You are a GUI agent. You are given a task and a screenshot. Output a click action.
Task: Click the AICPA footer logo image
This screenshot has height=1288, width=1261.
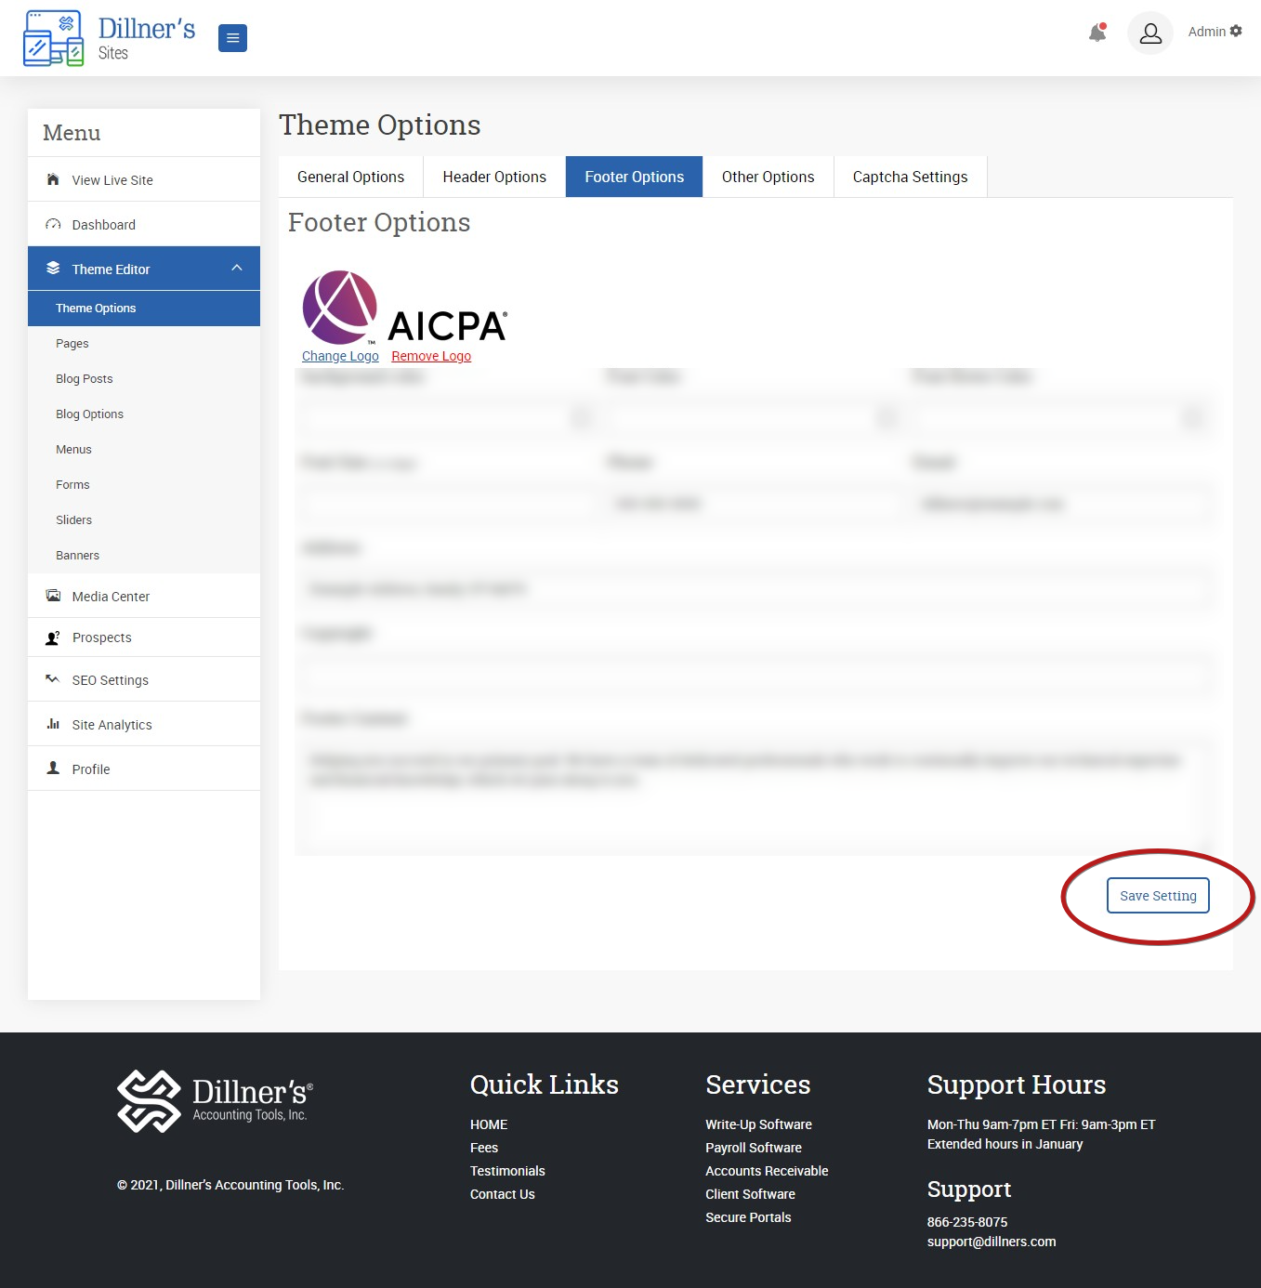[x=404, y=308]
